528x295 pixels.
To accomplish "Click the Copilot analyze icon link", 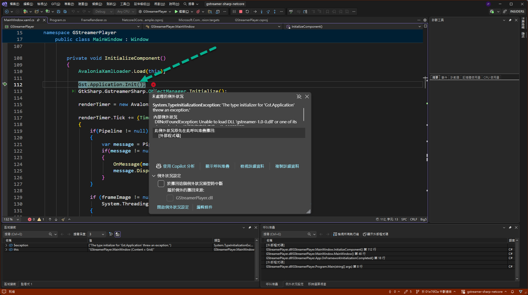I will click(159, 166).
